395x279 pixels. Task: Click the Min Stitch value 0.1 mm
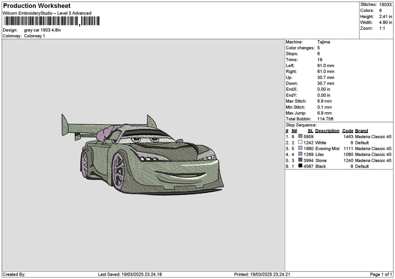click(x=325, y=107)
